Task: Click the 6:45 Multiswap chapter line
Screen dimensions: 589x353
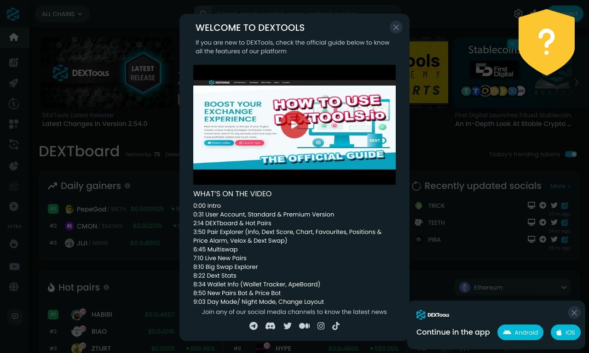Action: coord(215,249)
